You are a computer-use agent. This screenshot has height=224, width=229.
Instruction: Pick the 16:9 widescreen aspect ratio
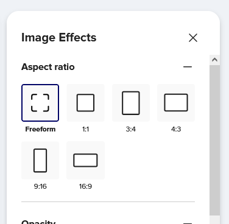[85, 160]
